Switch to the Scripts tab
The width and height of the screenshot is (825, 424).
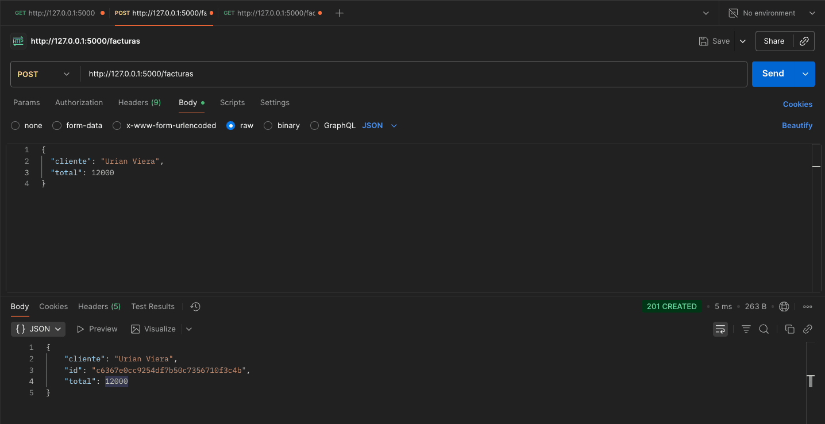[x=232, y=102]
